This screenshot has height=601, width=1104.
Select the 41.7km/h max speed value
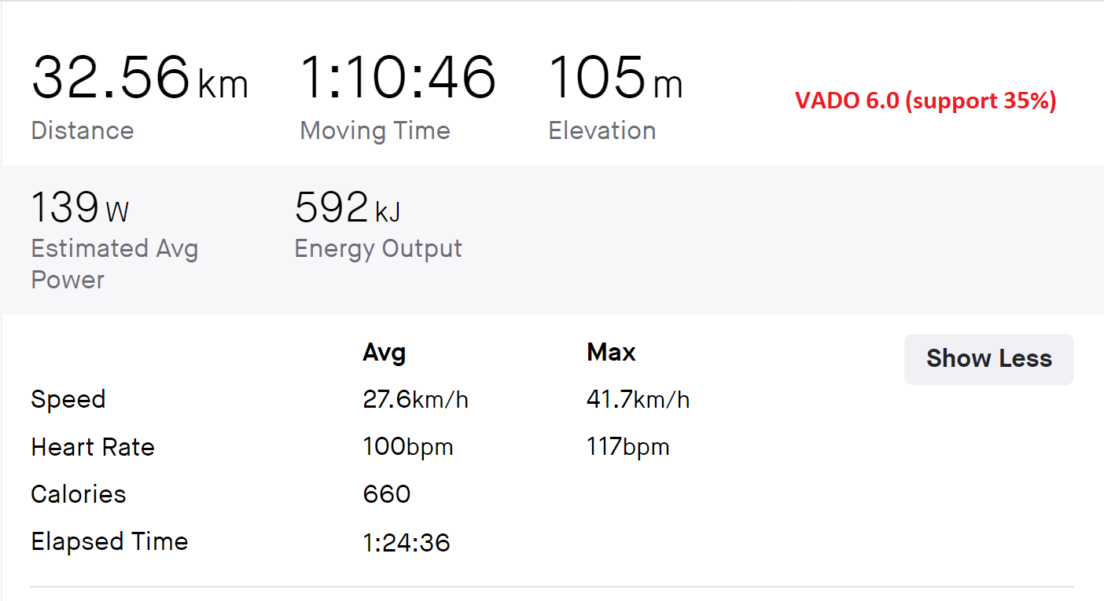coord(638,400)
